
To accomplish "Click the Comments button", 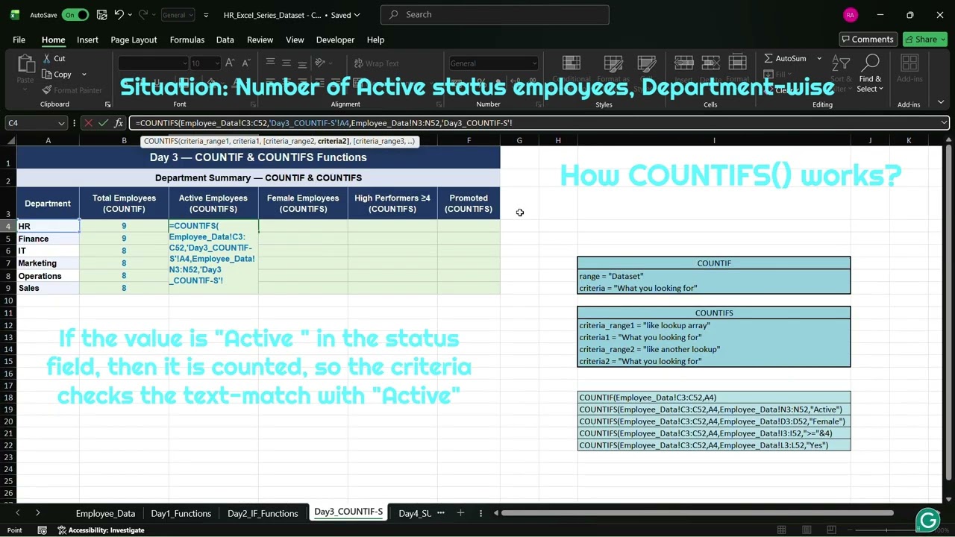I will click(867, 40).
